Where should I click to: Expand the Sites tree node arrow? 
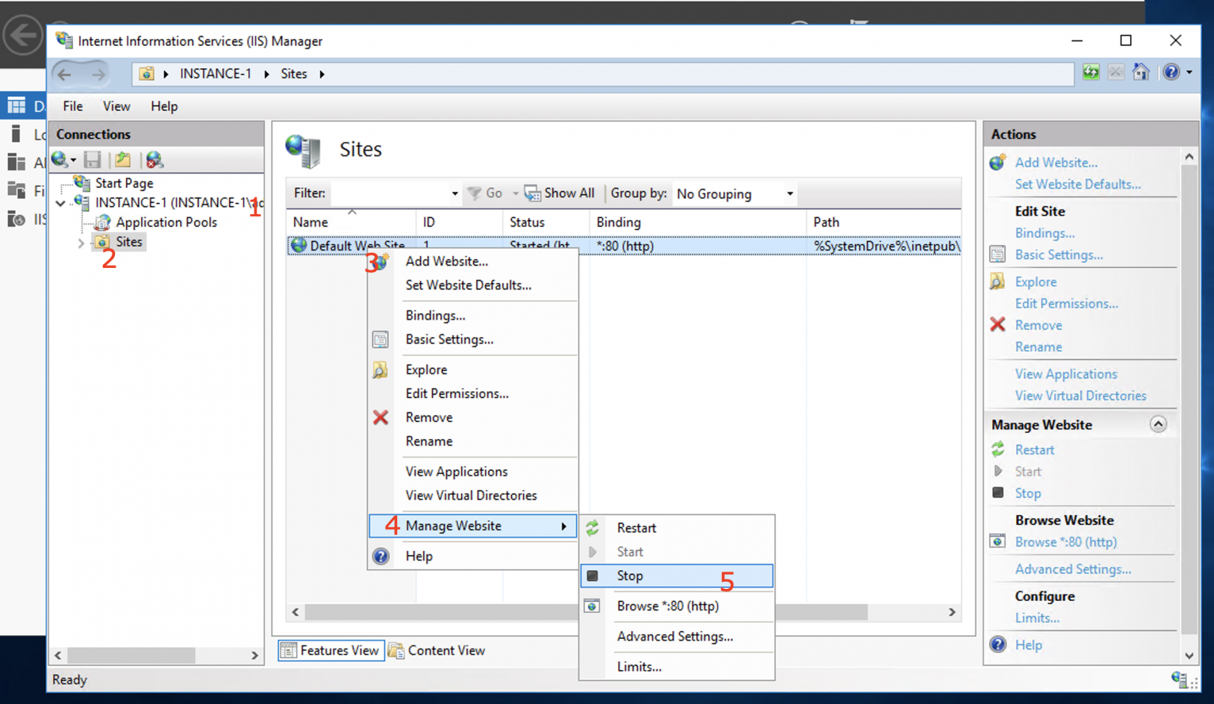[80, 243]
